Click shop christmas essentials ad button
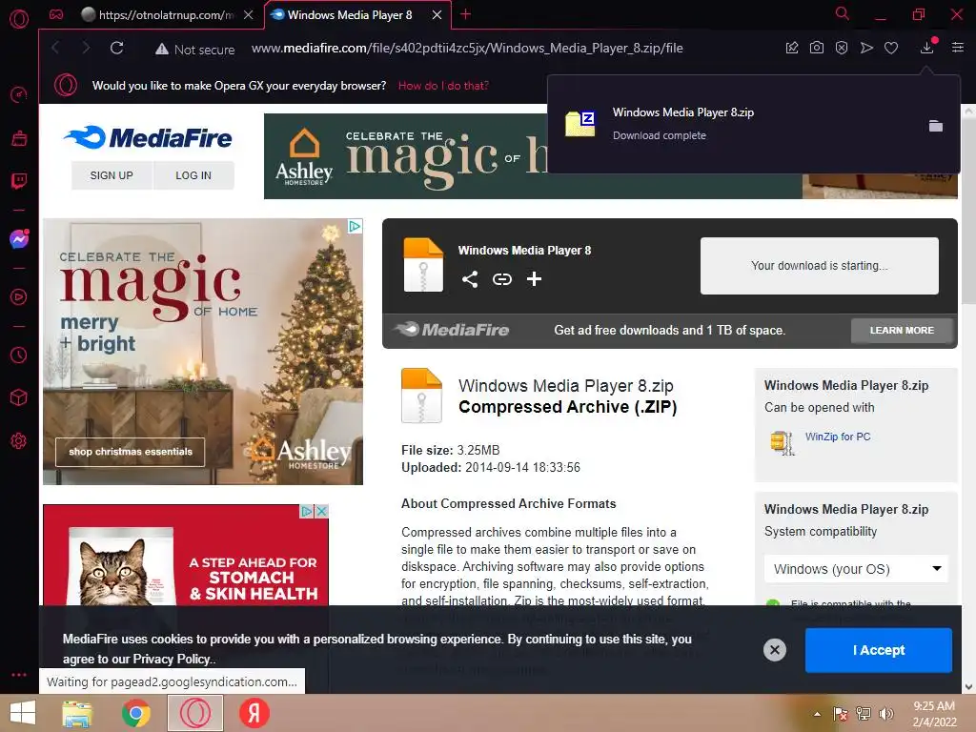976x732 pixels. pyautogui.click(x=130, y=452)
